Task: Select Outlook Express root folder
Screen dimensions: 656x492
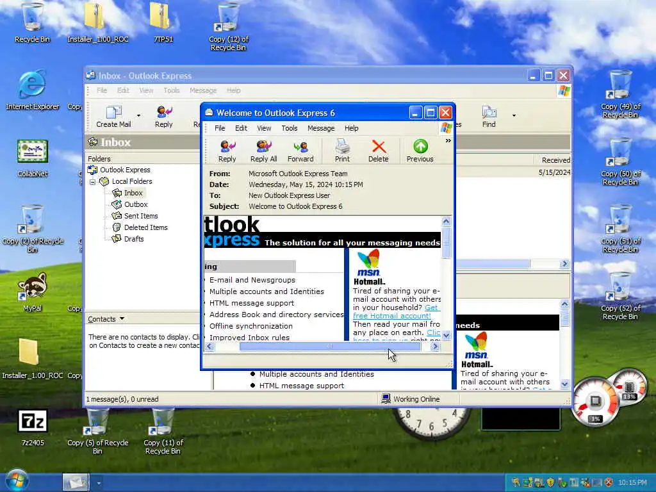Action: (125, 170)
